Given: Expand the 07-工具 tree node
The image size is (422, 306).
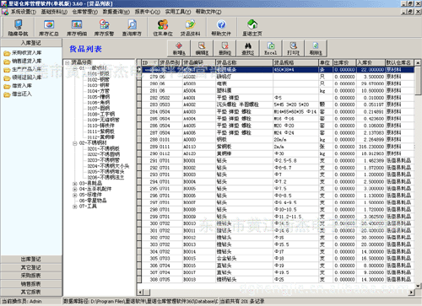Looking at the screenshot, I should [75, 207].
